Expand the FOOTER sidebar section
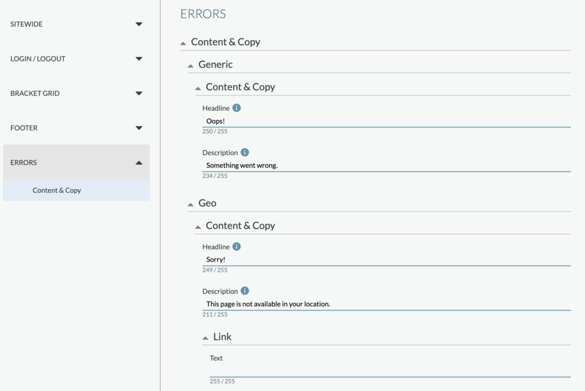This screenshot has width=585, height=391. pos(139,128)
